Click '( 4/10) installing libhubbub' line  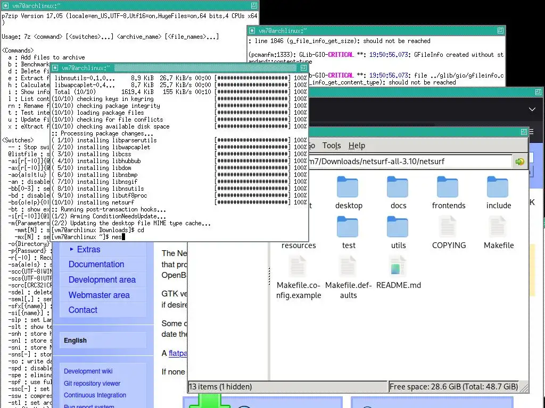point(96,161)
